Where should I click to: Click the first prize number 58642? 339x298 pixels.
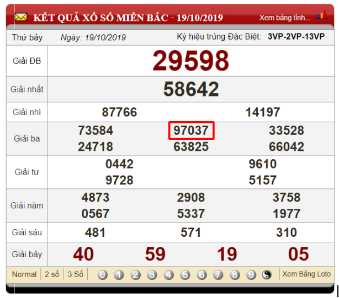(x=190, y=89)
